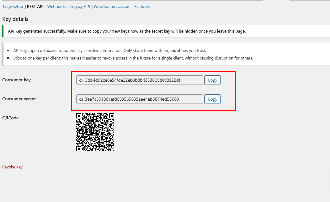Open the Features section
The height and width of the screenshot is (202, 330).
pos(142,7)
